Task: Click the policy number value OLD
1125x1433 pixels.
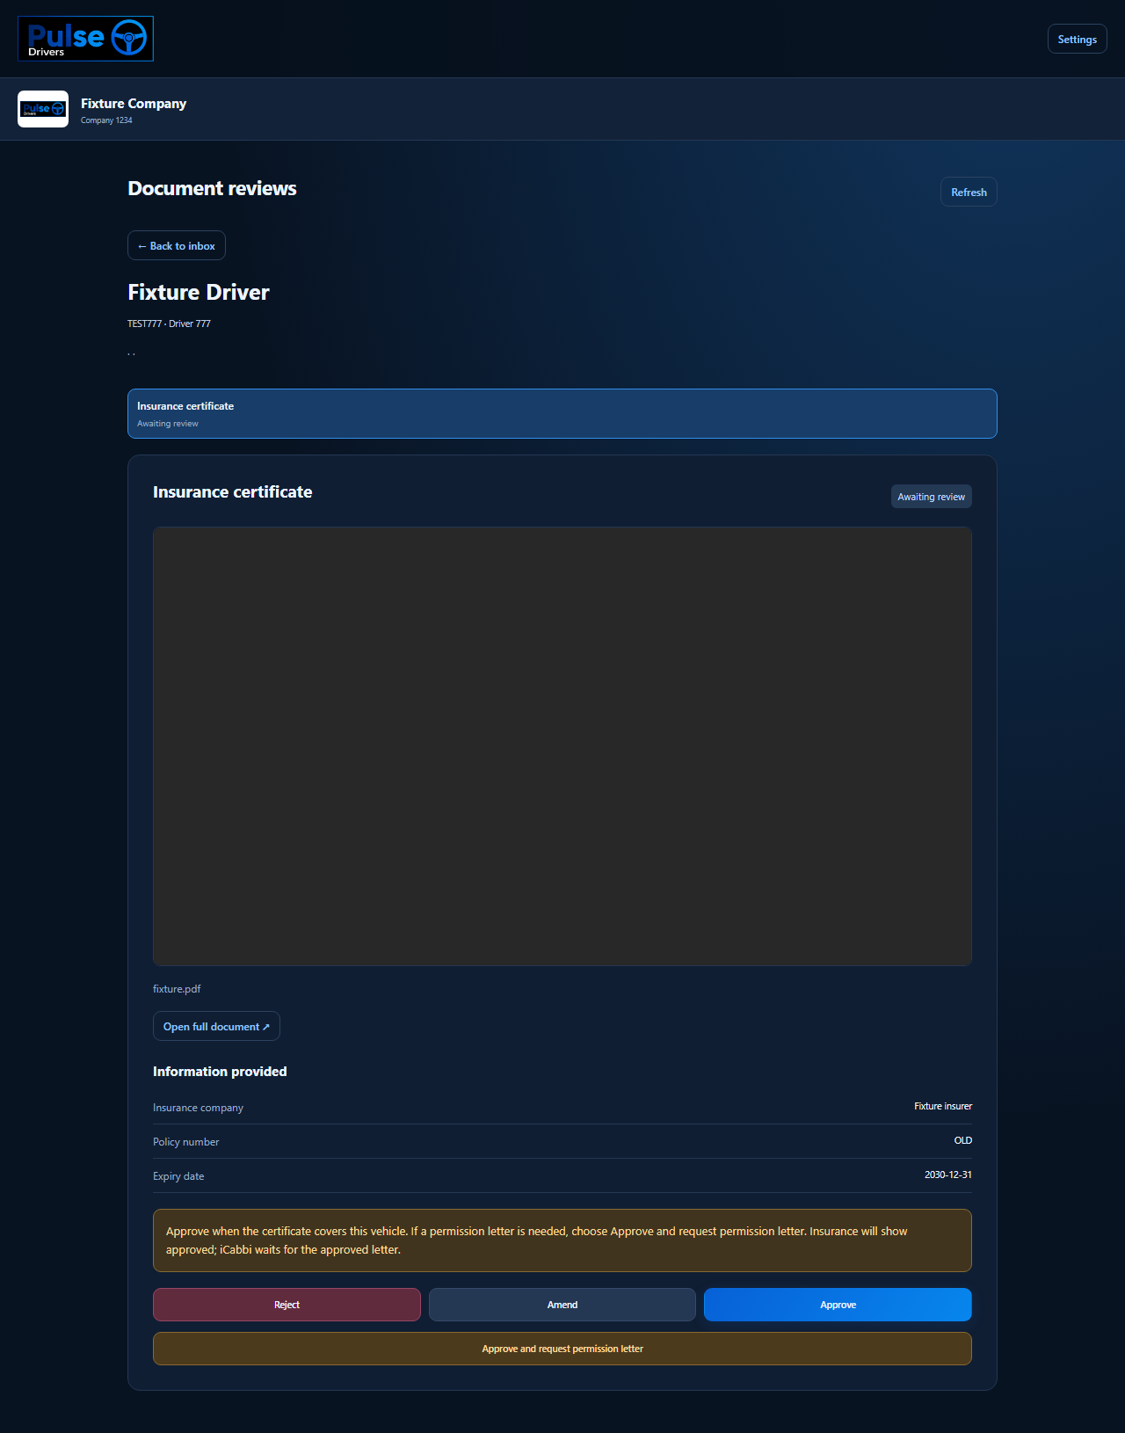Action: (963, 1140)
